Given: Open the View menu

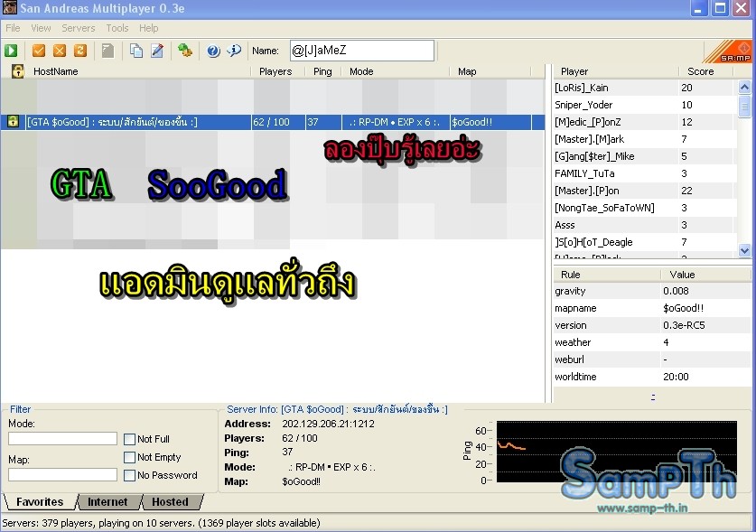Looking at the screenshot, I should [x=41, y=28].
